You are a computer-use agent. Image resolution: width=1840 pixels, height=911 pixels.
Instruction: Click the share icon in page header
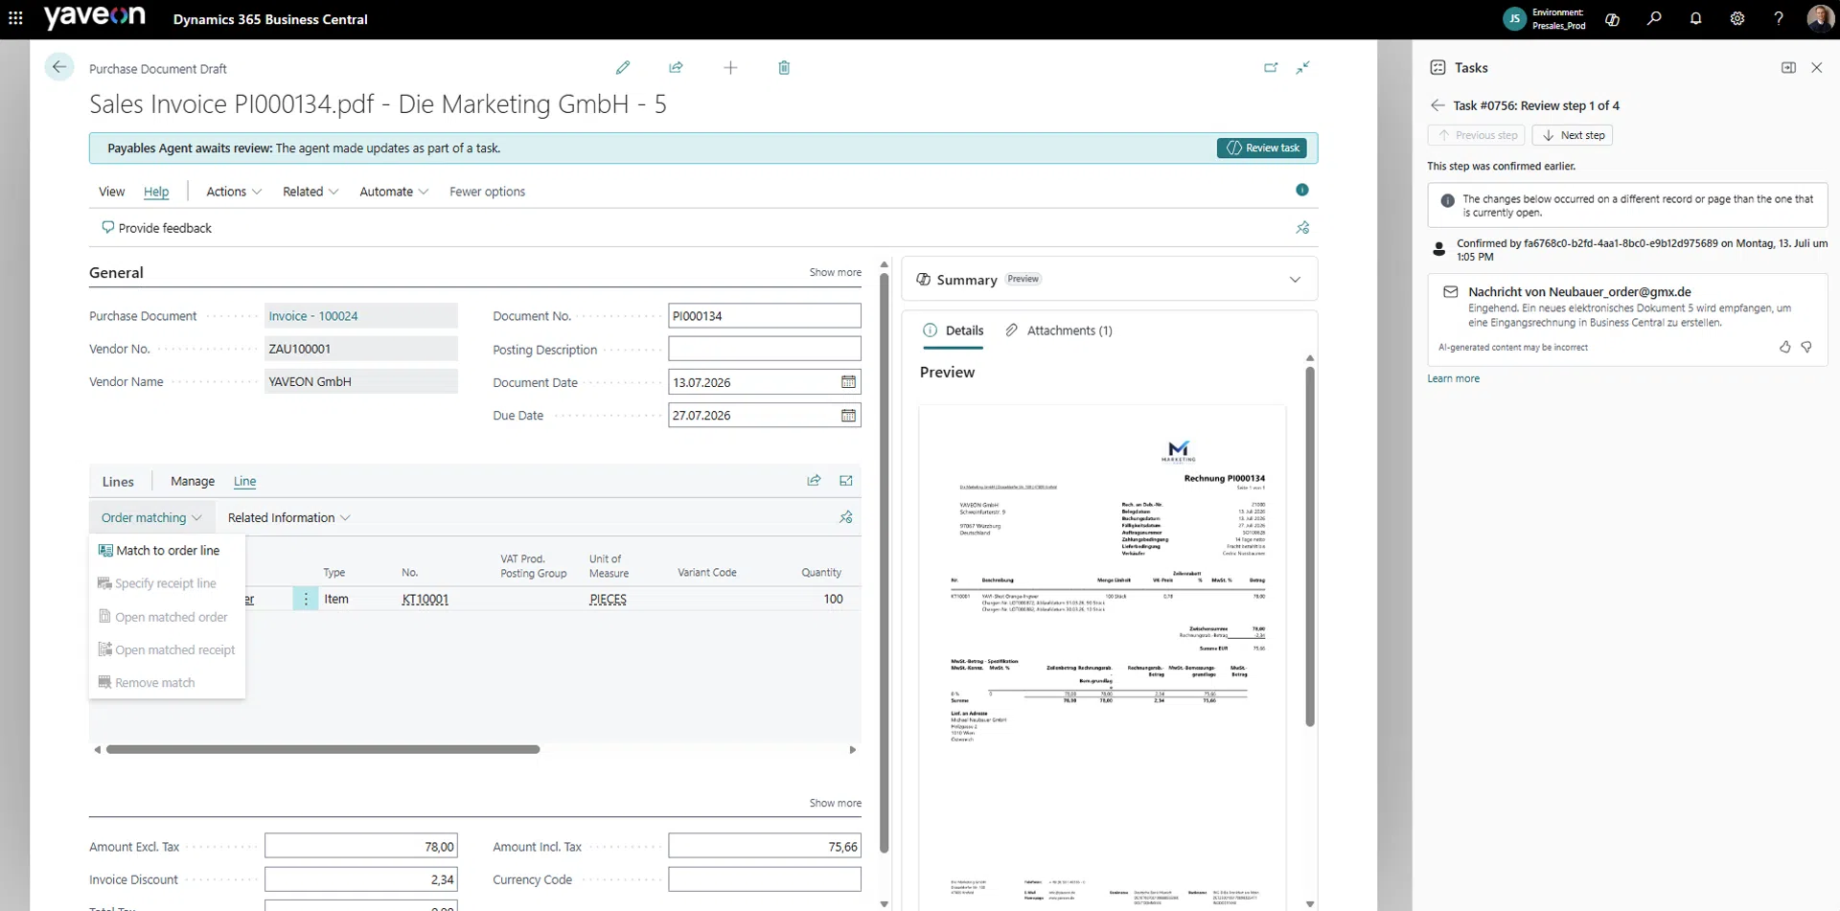[x=676, y=67]
